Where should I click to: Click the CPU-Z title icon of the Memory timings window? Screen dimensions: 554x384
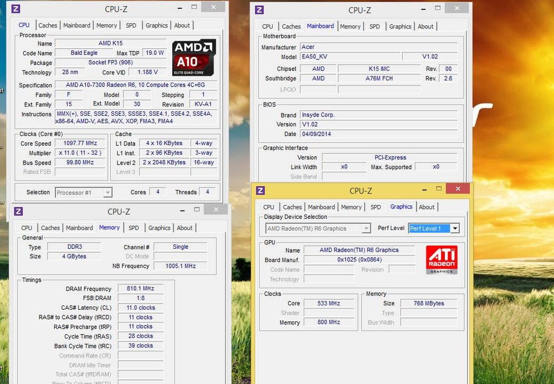pyautogui.click(x=18, y=211)
